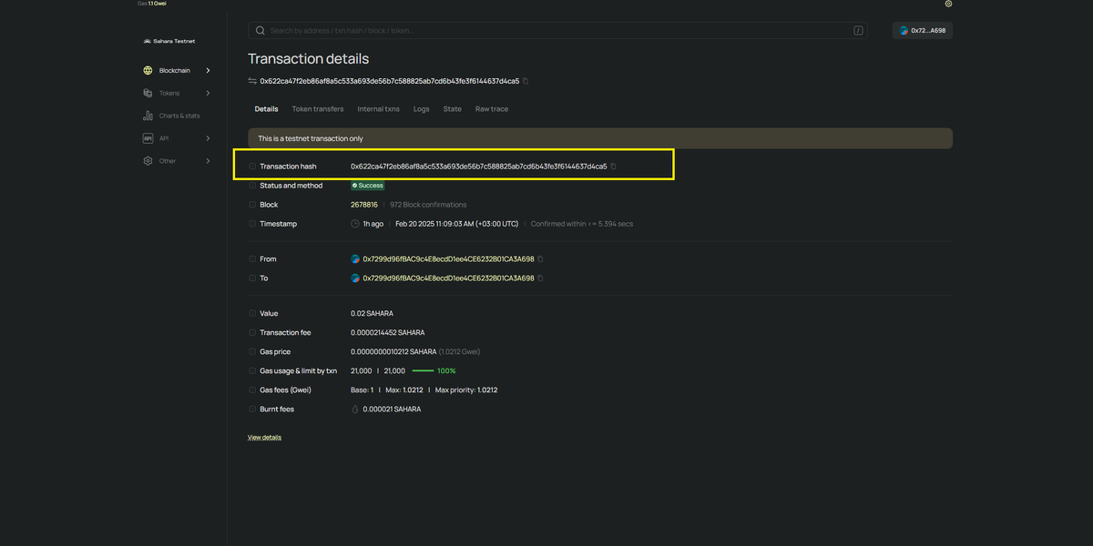Expand the Other menu chevron
The height and width of the screenshot is (546, 1093).
pos(208,161)
